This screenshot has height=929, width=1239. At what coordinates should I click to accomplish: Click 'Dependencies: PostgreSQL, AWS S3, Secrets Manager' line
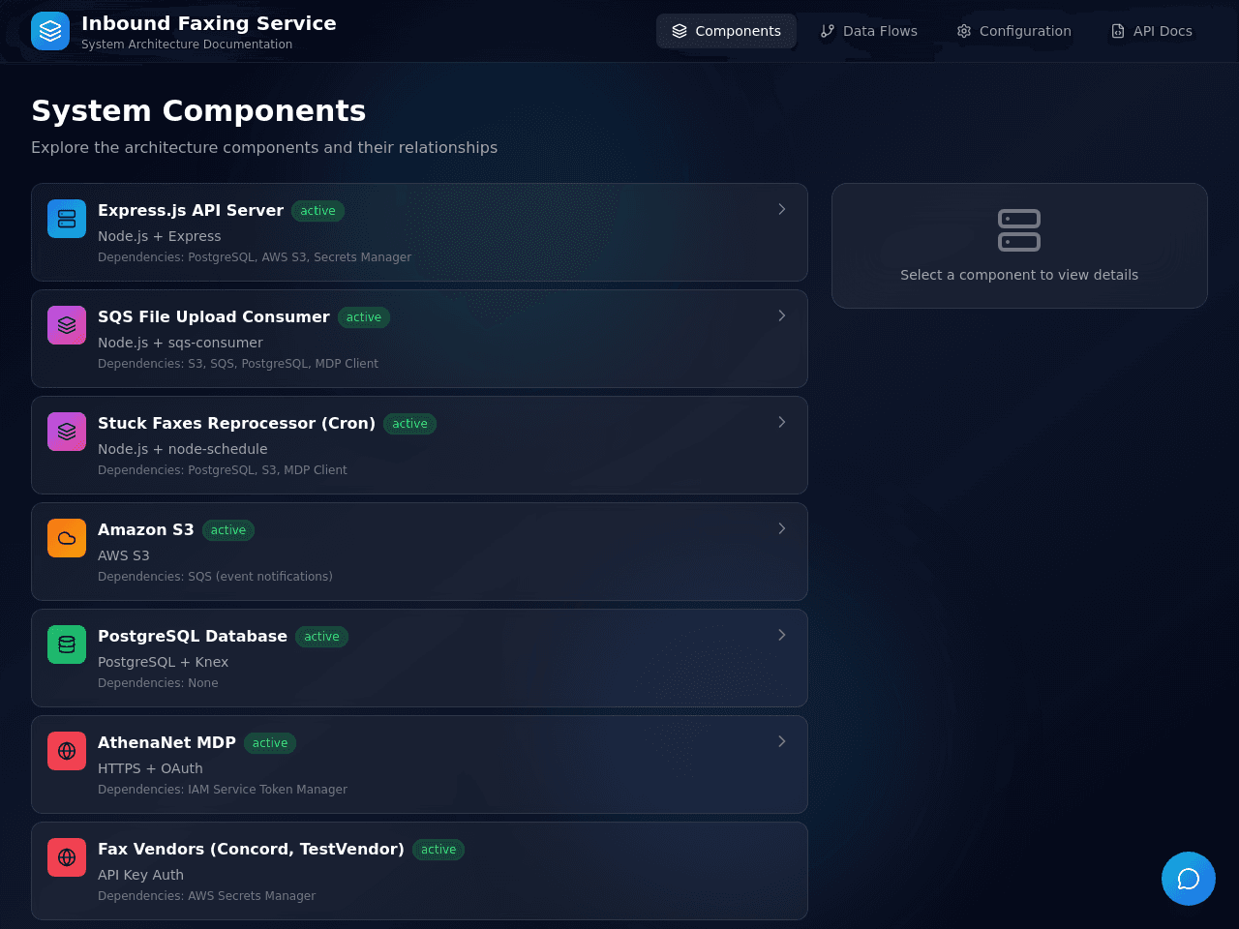pos(255,257)
